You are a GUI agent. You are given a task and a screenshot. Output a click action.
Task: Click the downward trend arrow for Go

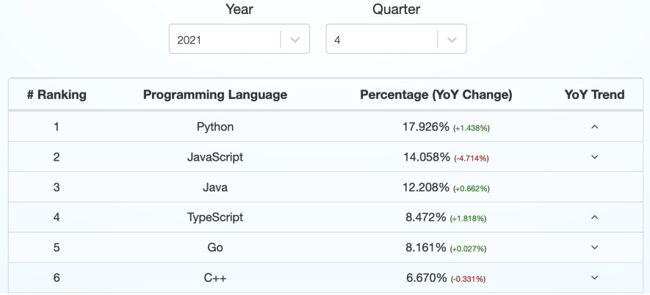(594, 247)
